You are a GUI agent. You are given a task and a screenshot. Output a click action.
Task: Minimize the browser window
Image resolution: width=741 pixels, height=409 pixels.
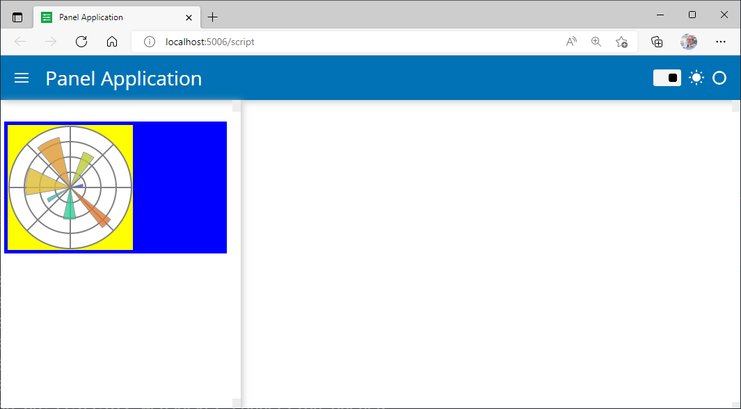[x=660, y=15]
